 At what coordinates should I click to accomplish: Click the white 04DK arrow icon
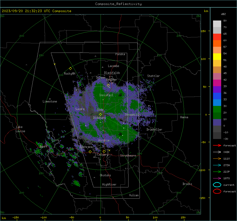(217, 152)
